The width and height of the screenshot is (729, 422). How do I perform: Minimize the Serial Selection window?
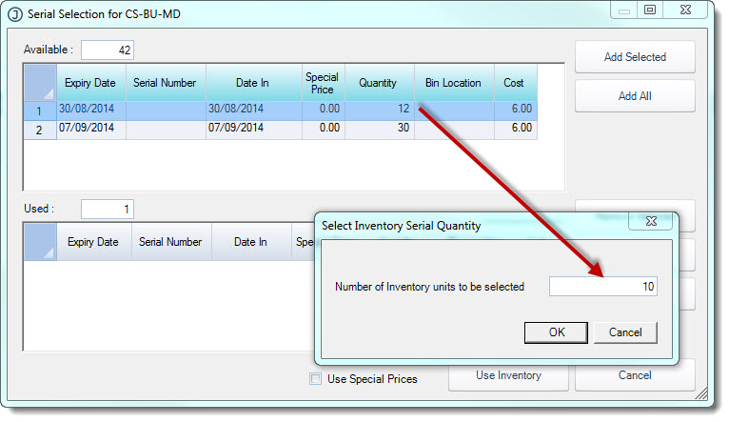pos(624,10)
